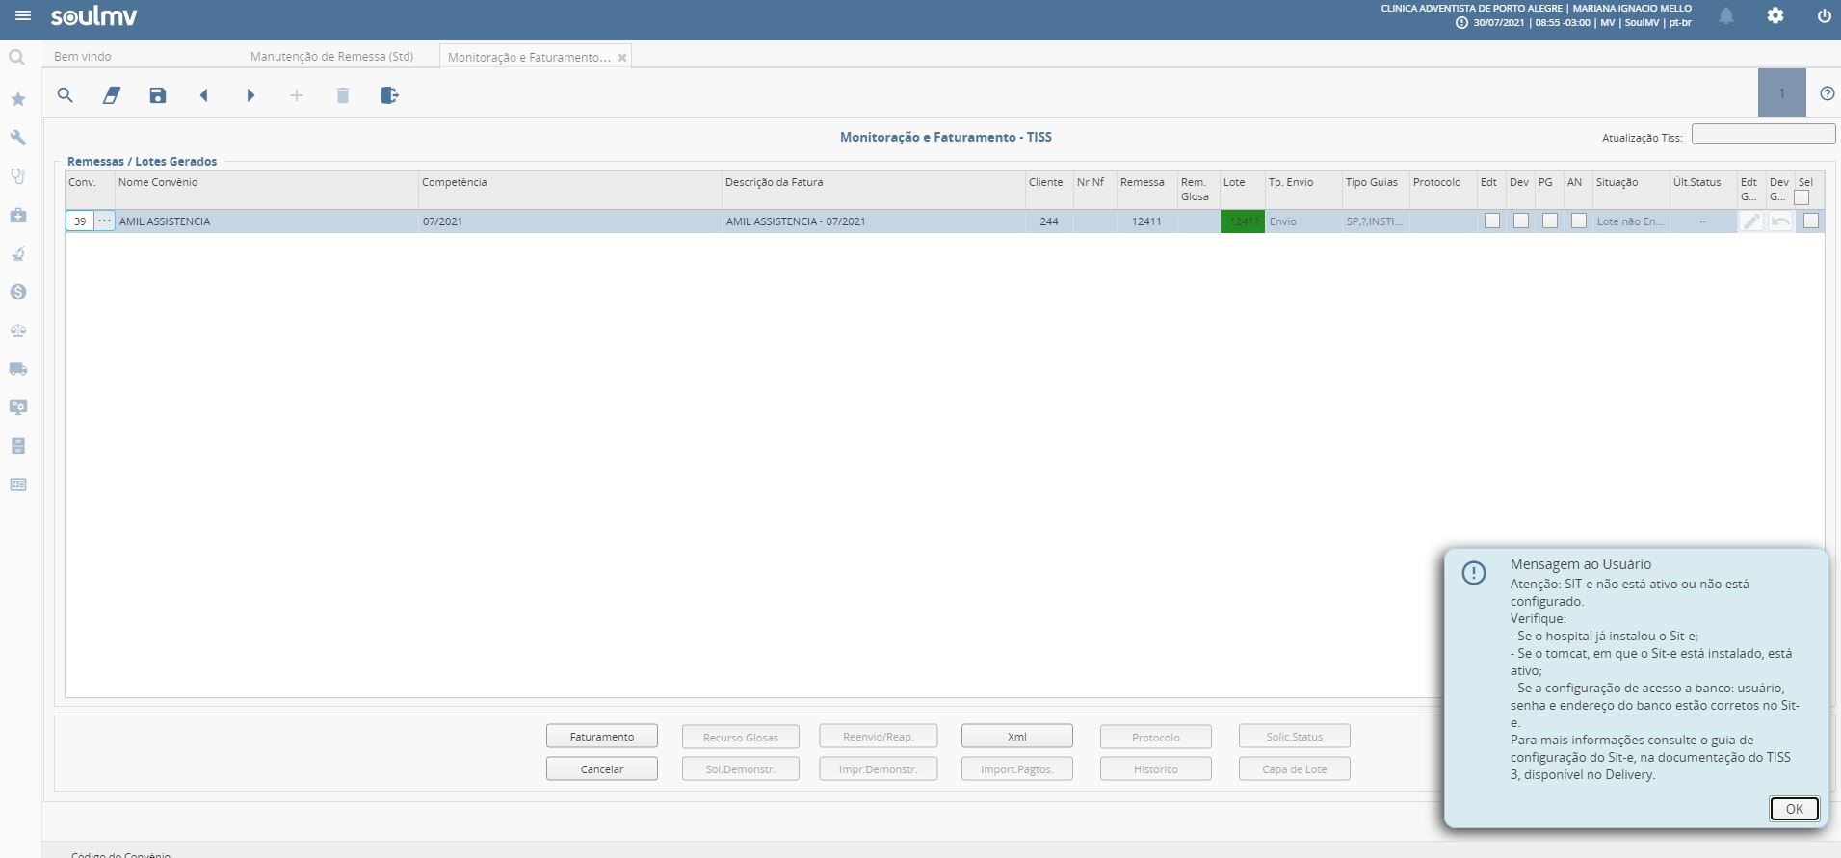Screen dimensions: 1841x858
Task: Click the Situação cell Lote não En...
Action: click(x=1631, y=221)
